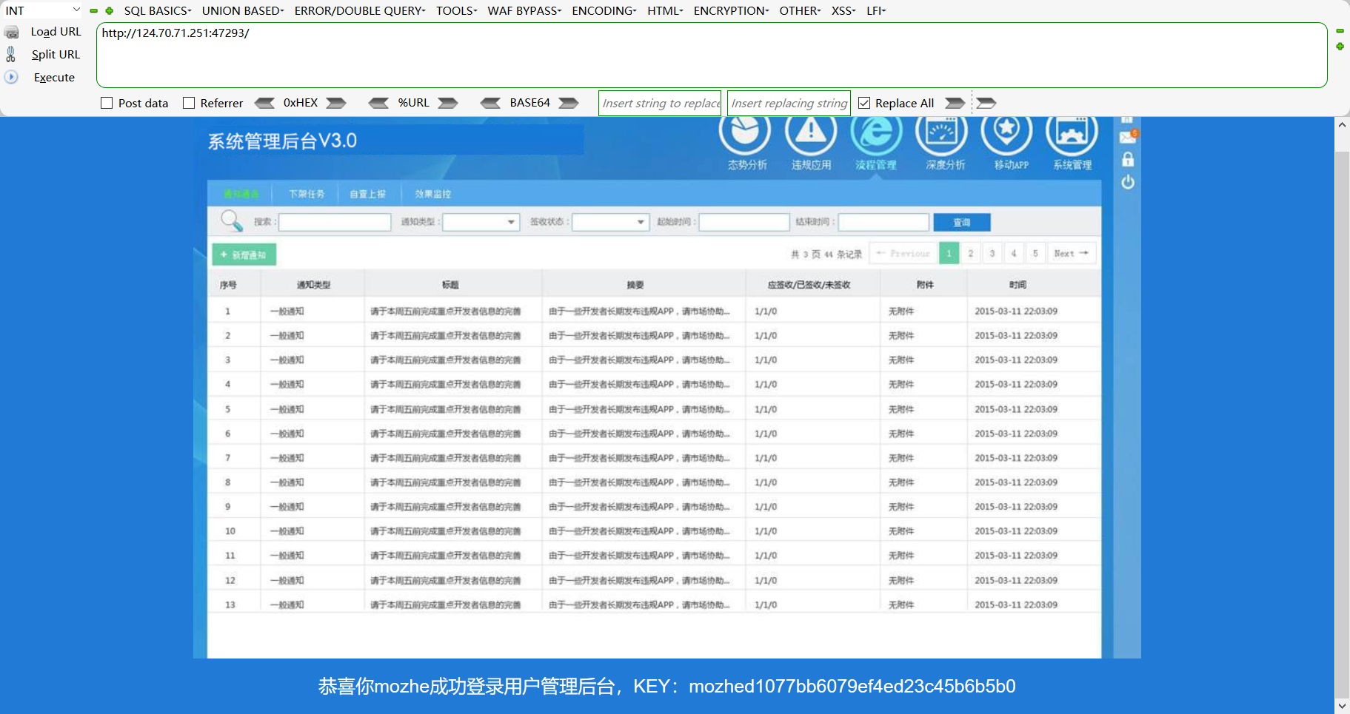Click the power logout icon
This screenshot has width=1350, height=714.
point(1128,182)
